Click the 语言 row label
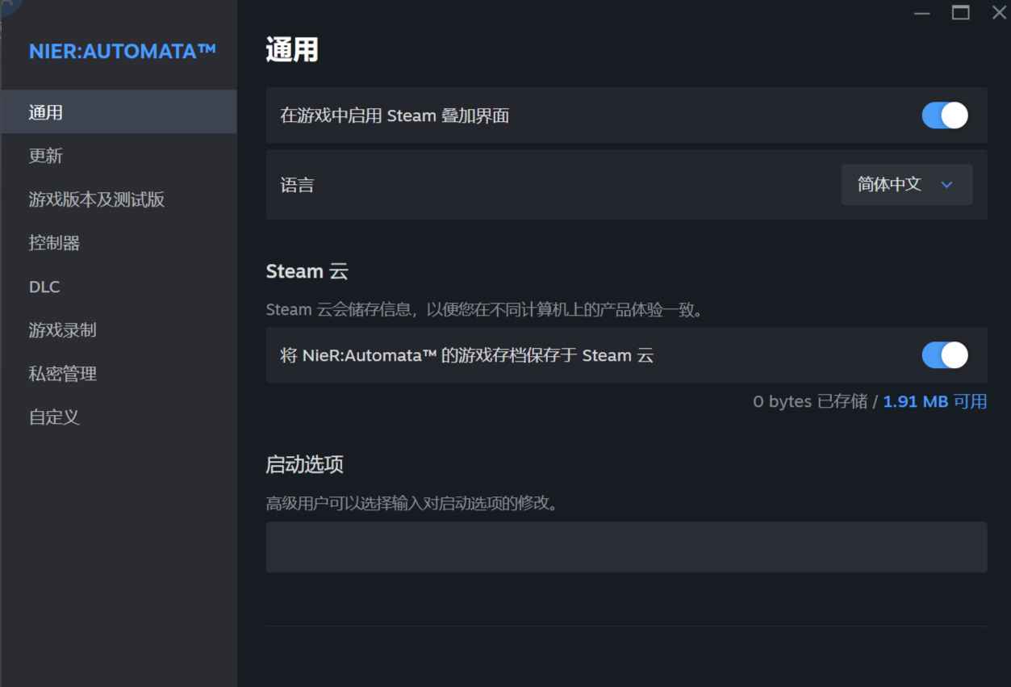 (297, 185)
